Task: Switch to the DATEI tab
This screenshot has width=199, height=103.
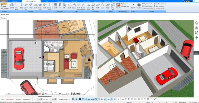Action: (4, 1)
